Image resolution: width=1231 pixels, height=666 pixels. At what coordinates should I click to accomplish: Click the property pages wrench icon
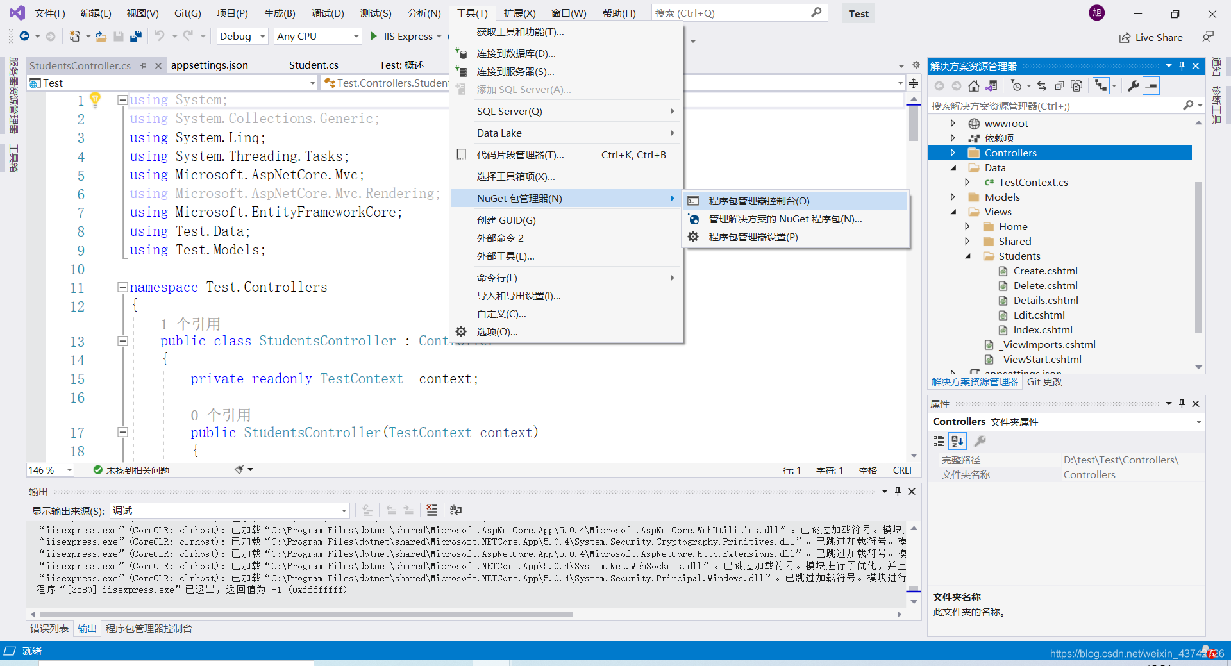pos(980,441)
